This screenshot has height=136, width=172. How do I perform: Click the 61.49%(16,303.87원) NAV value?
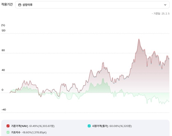click(42, 126)
